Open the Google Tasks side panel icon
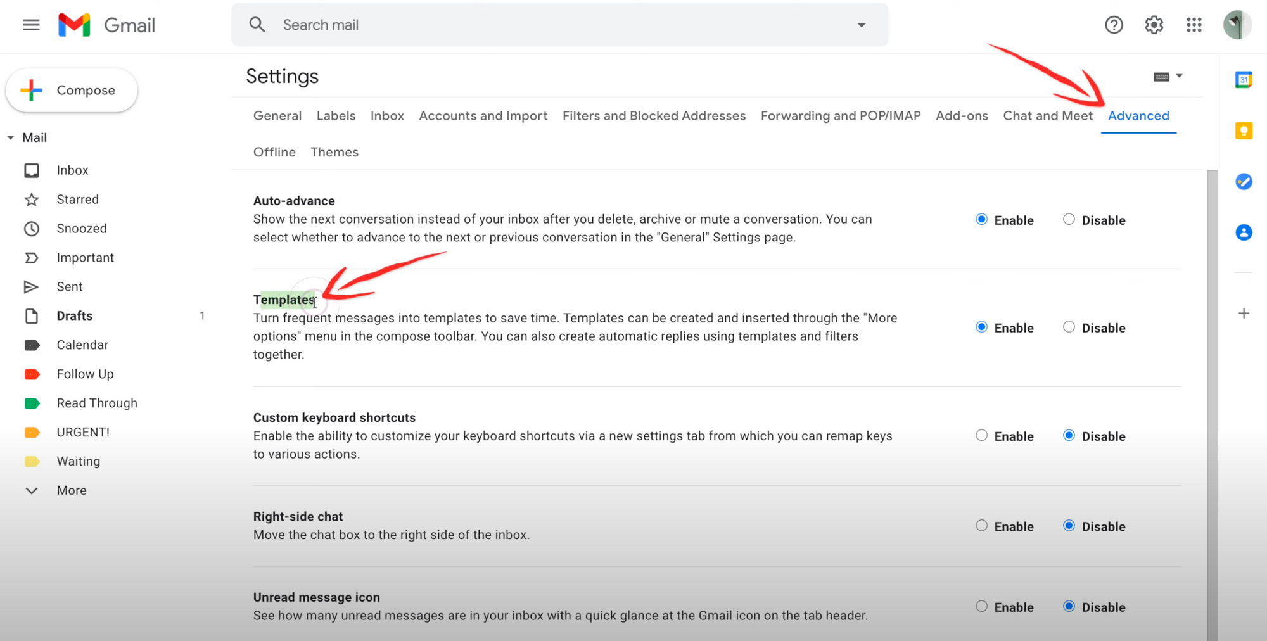Viewport: 1267px width, 641px height. pyautogui.click(x=1244, y=182)
